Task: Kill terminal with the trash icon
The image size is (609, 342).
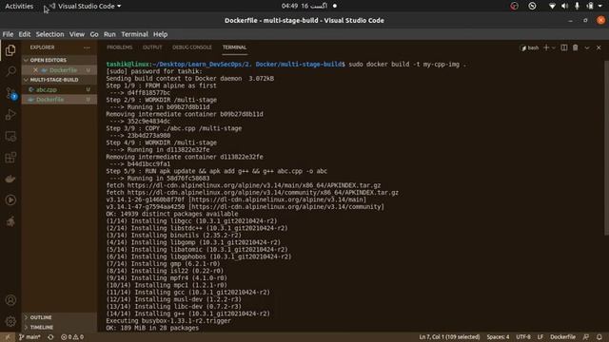Action: coord(575,47)
